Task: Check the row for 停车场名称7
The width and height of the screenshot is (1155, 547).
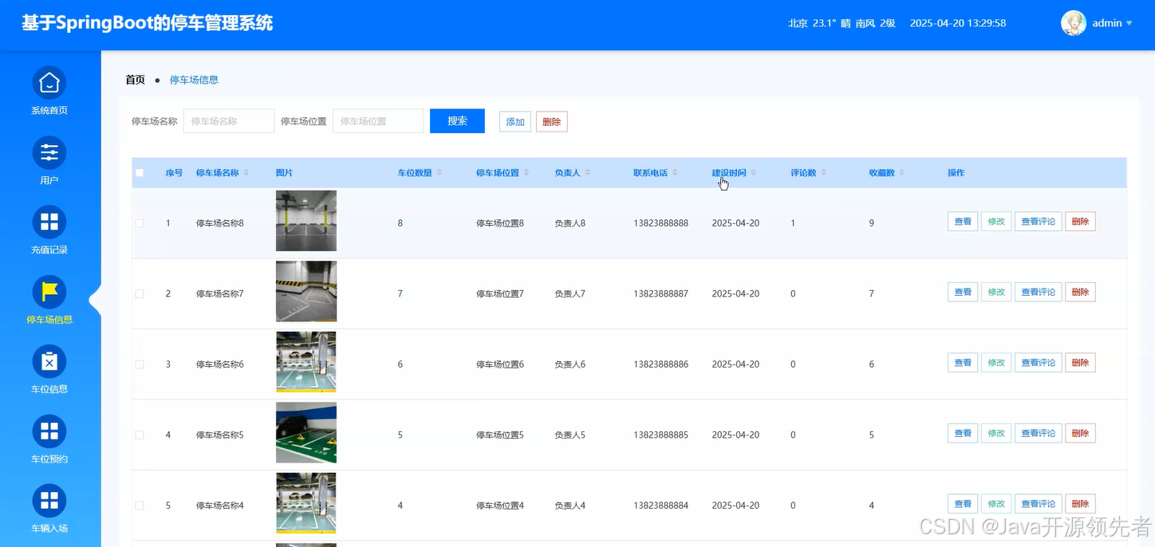Action: [x=140, y=293]
